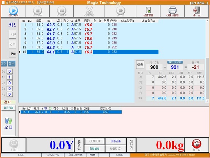Image resolution: width=210 pixels, height=158 pixels.
Task: Click the grey reset button icon
Action: (14, 144)
